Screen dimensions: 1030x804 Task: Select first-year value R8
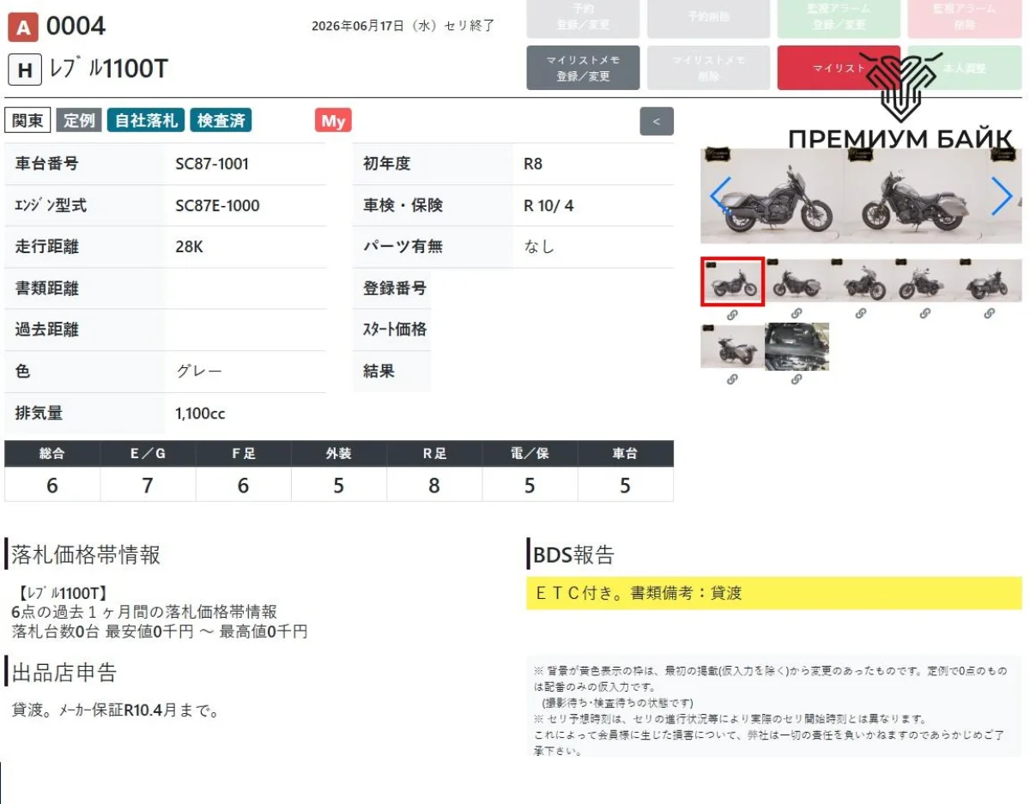(533, 164)
